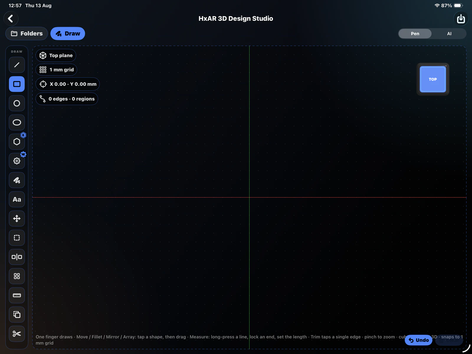Select Pen input mode
This screenshot has width=472, height=354.
pos(415,34)
